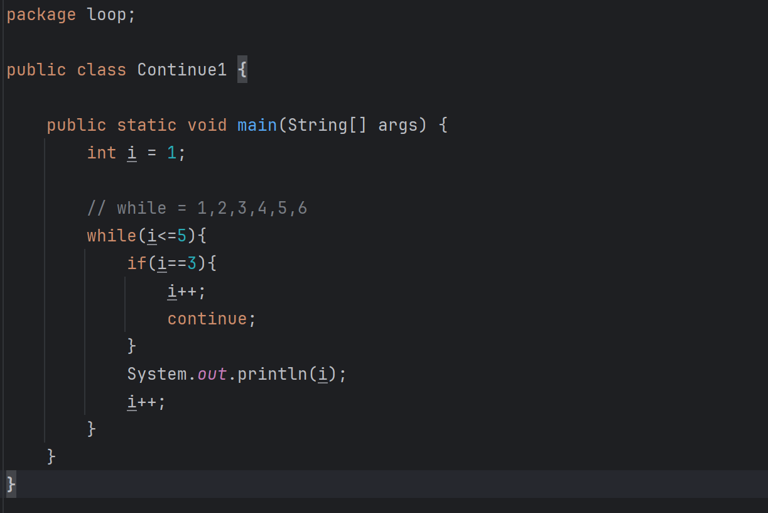Place cursor on the main method name
768x513 pixels.
257,125
